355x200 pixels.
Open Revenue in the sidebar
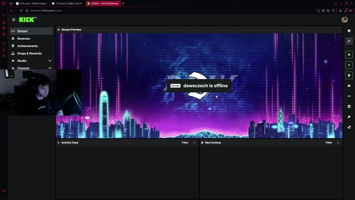31,39
